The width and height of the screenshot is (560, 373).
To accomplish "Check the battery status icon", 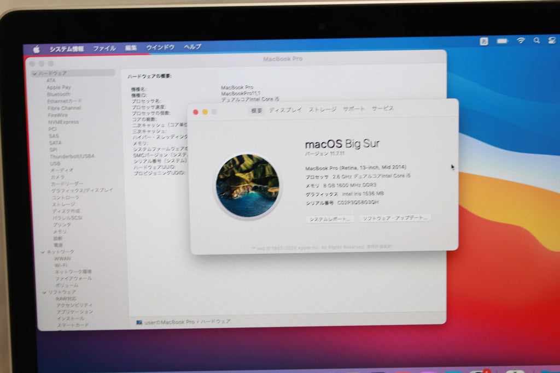I will (x=503, y=41).
